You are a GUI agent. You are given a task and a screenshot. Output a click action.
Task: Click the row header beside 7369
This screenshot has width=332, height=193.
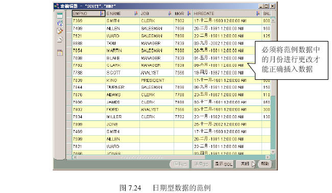point(69,21)
